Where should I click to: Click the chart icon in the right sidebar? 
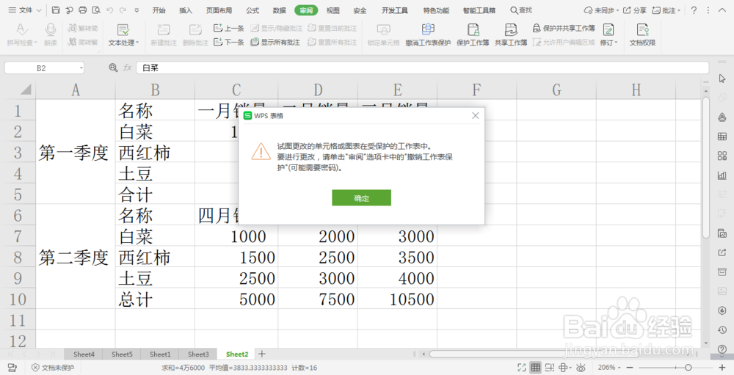tap(722, 175)
